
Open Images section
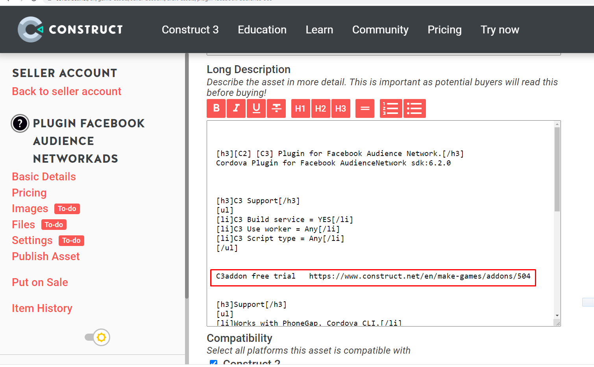coord(30,209)
